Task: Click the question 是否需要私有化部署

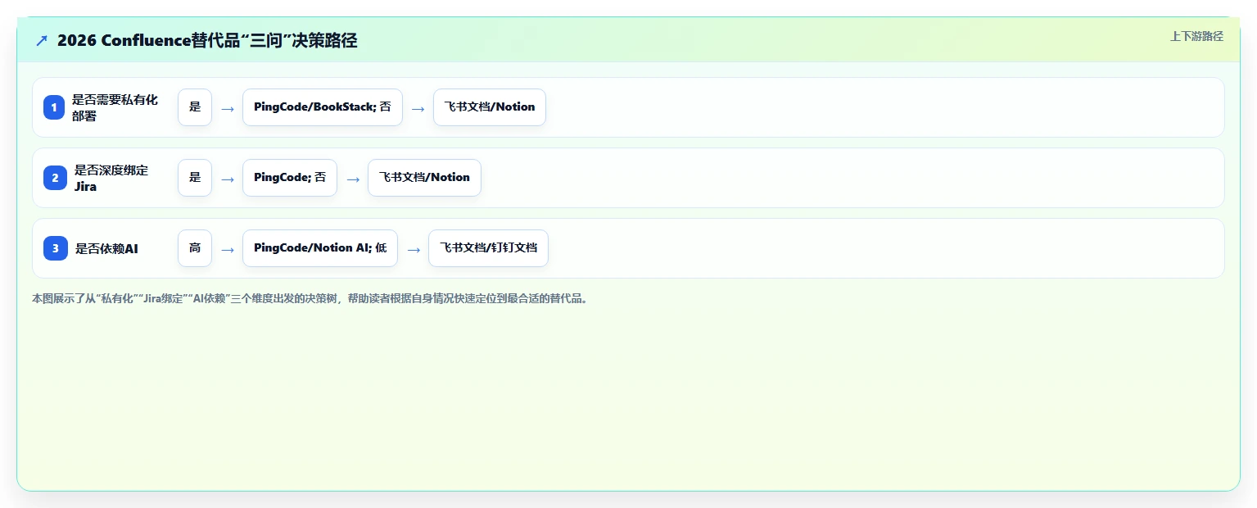Action: [x=115, y=107]
